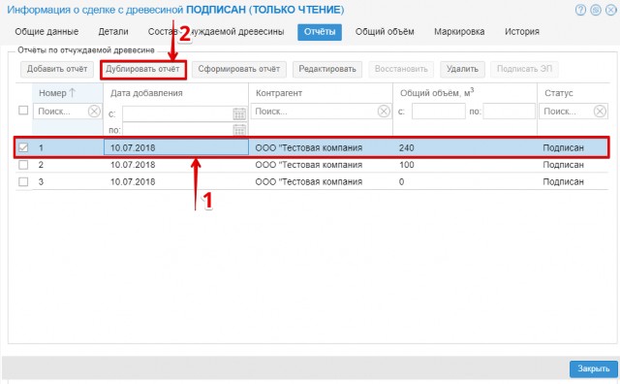Click the Удалить button
This screenshot has height=384, width=620.
tap(462, 69)
